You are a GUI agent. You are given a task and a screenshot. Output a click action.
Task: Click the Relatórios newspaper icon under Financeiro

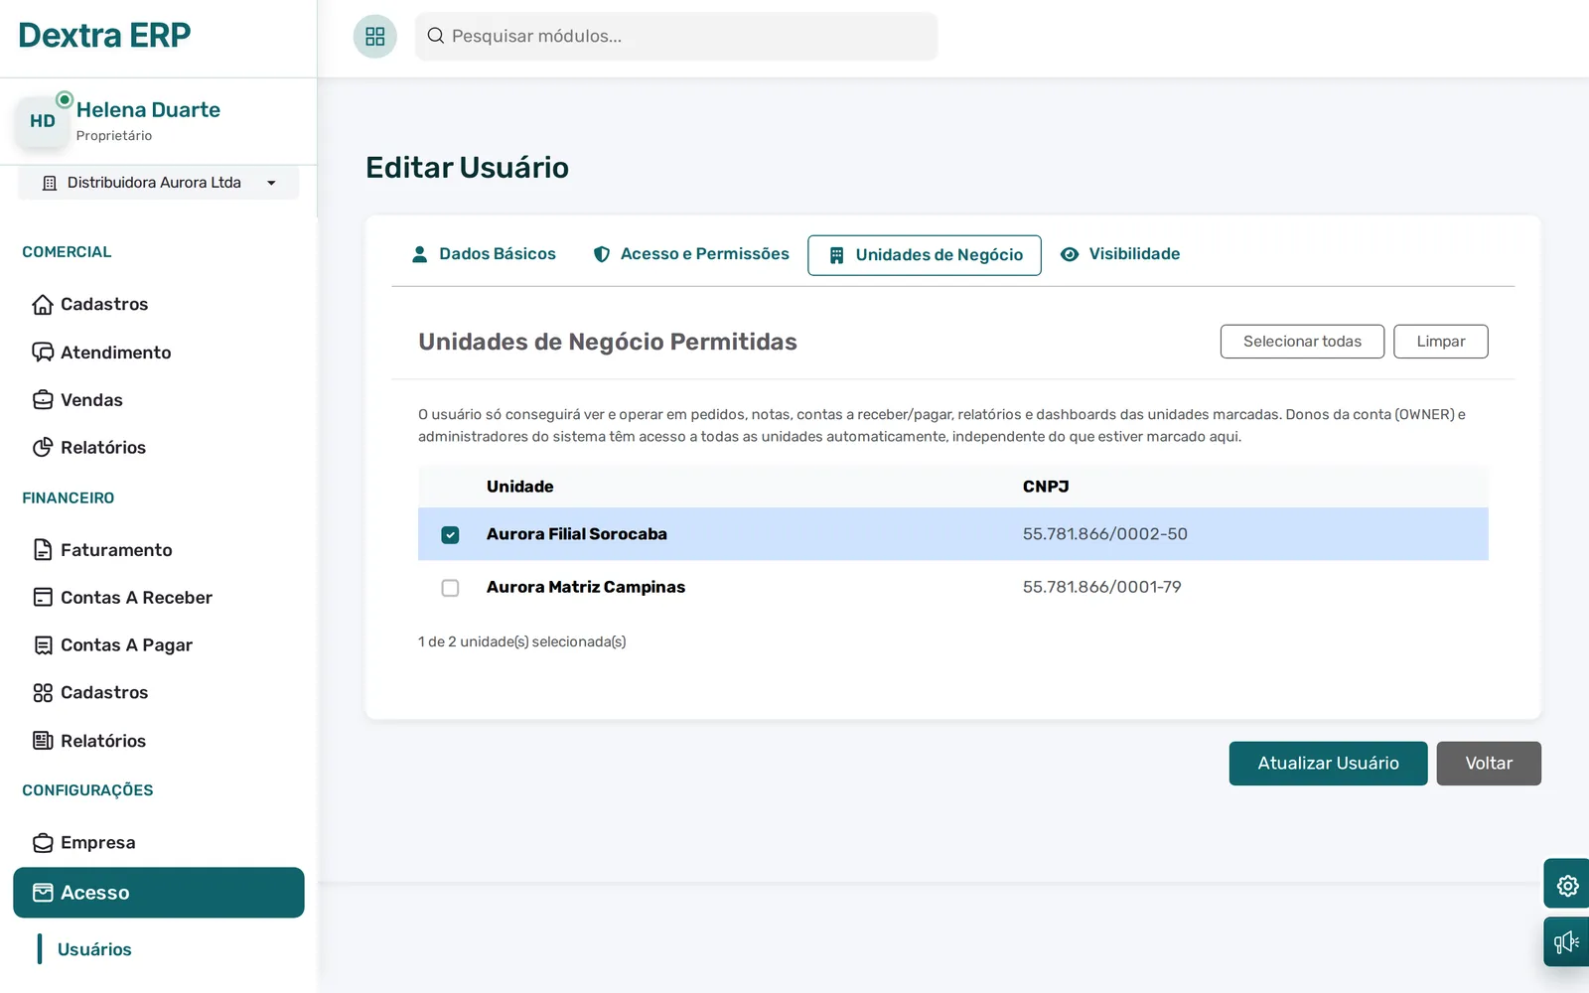(43, 741)
